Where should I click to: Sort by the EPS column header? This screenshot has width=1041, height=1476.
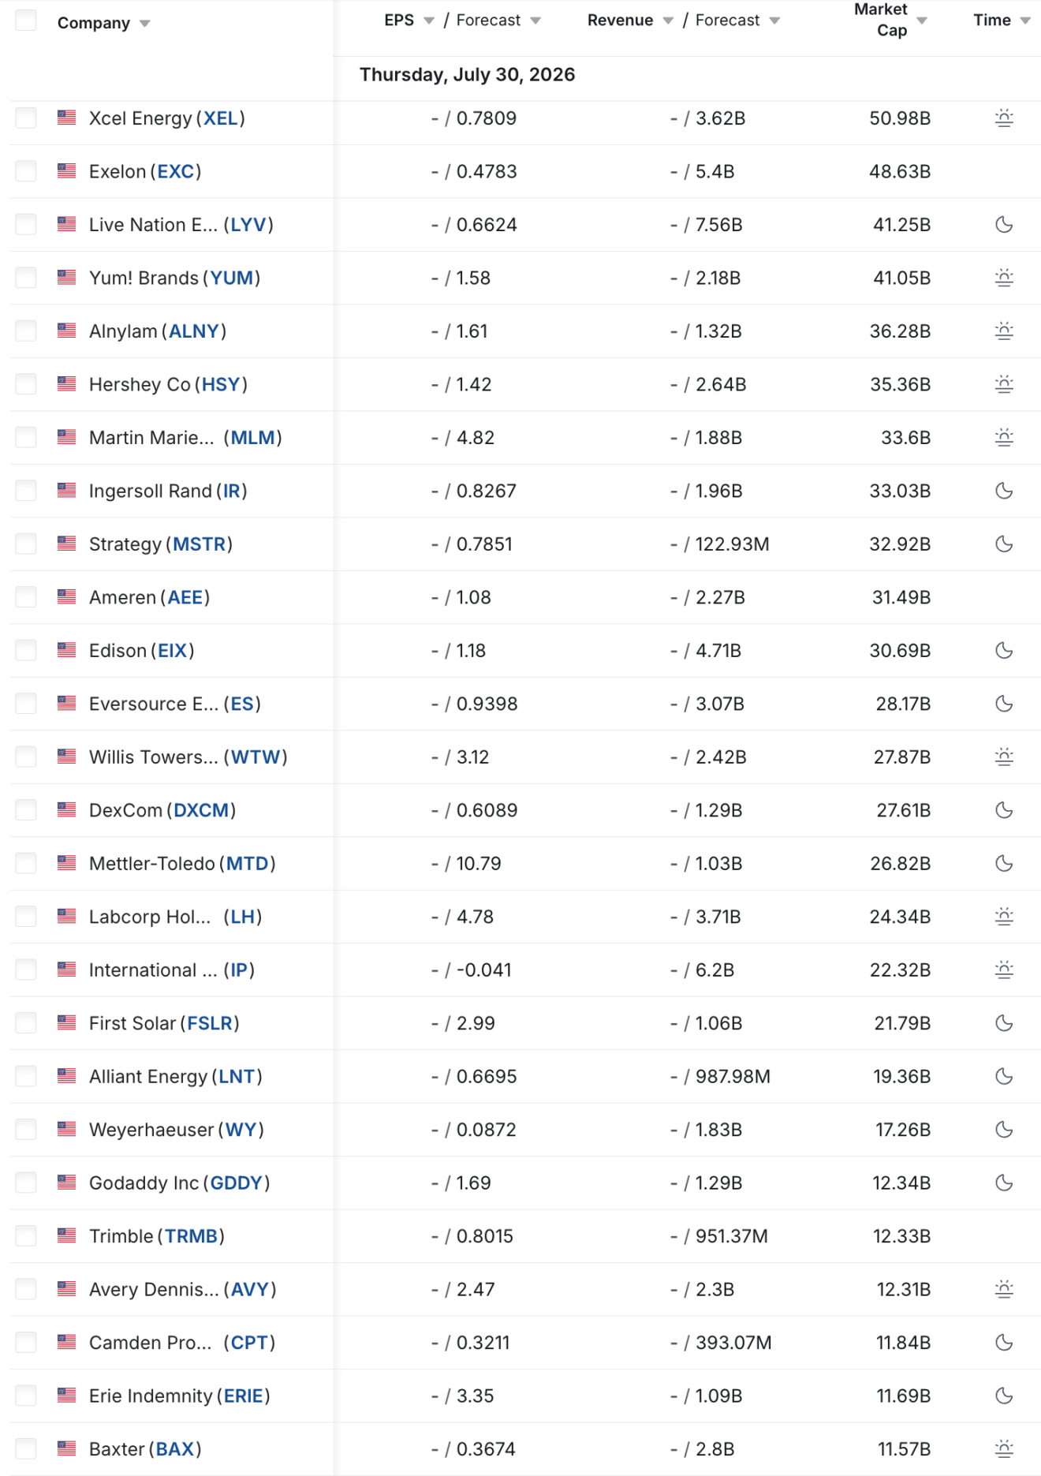399,21
